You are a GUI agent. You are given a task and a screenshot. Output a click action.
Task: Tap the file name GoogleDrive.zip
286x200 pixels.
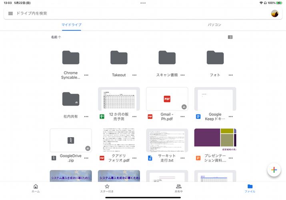click(70, 158)
